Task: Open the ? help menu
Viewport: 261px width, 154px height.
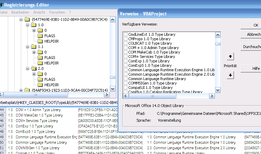Action: [x=70, y=12]
